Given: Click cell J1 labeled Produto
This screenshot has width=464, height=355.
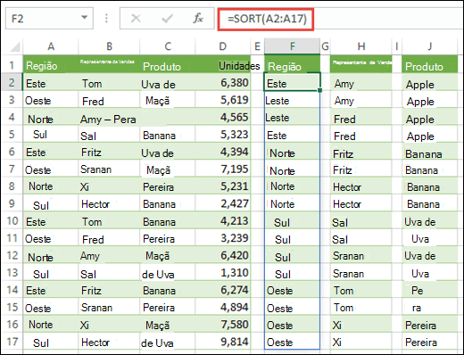Looking at the screenshot, I should point(430,64).
